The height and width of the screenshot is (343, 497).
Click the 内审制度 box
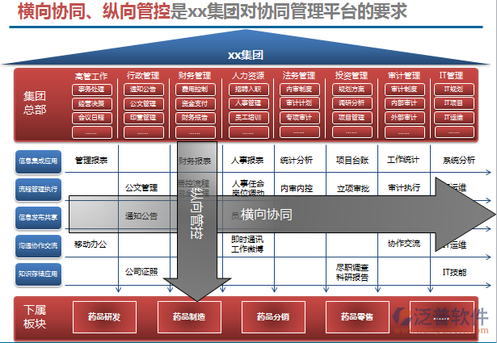300,90
